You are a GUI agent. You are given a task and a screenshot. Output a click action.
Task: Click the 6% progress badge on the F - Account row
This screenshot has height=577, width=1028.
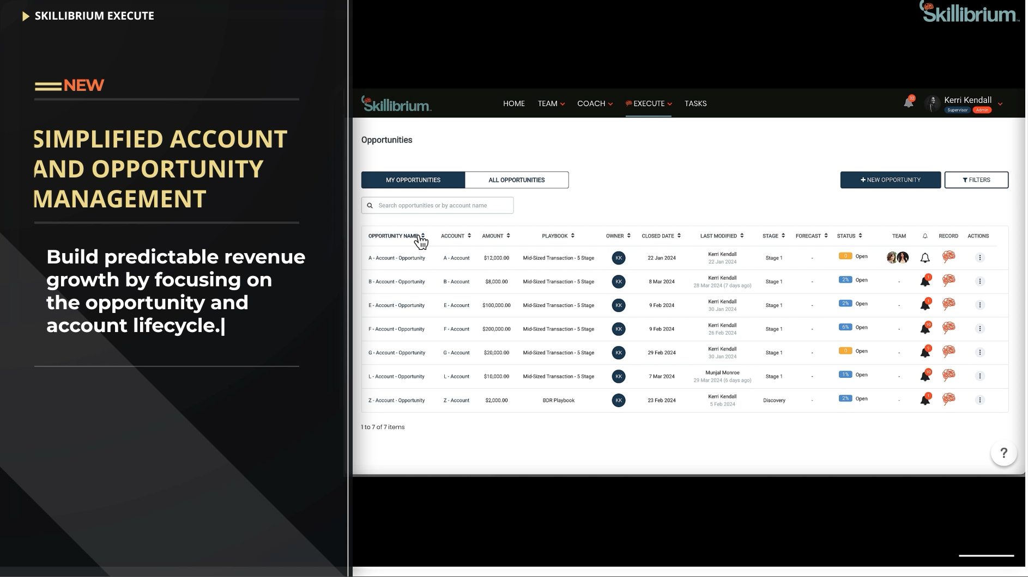(x=845, y=327)
